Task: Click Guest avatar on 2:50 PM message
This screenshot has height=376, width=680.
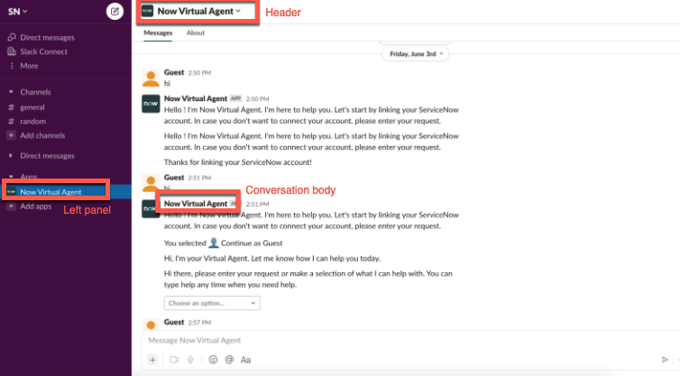Action: point(151,78)
